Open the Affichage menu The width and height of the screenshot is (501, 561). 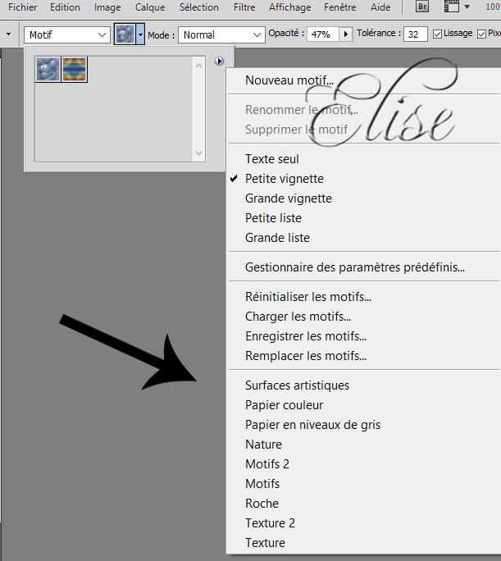tap(289, 7)
